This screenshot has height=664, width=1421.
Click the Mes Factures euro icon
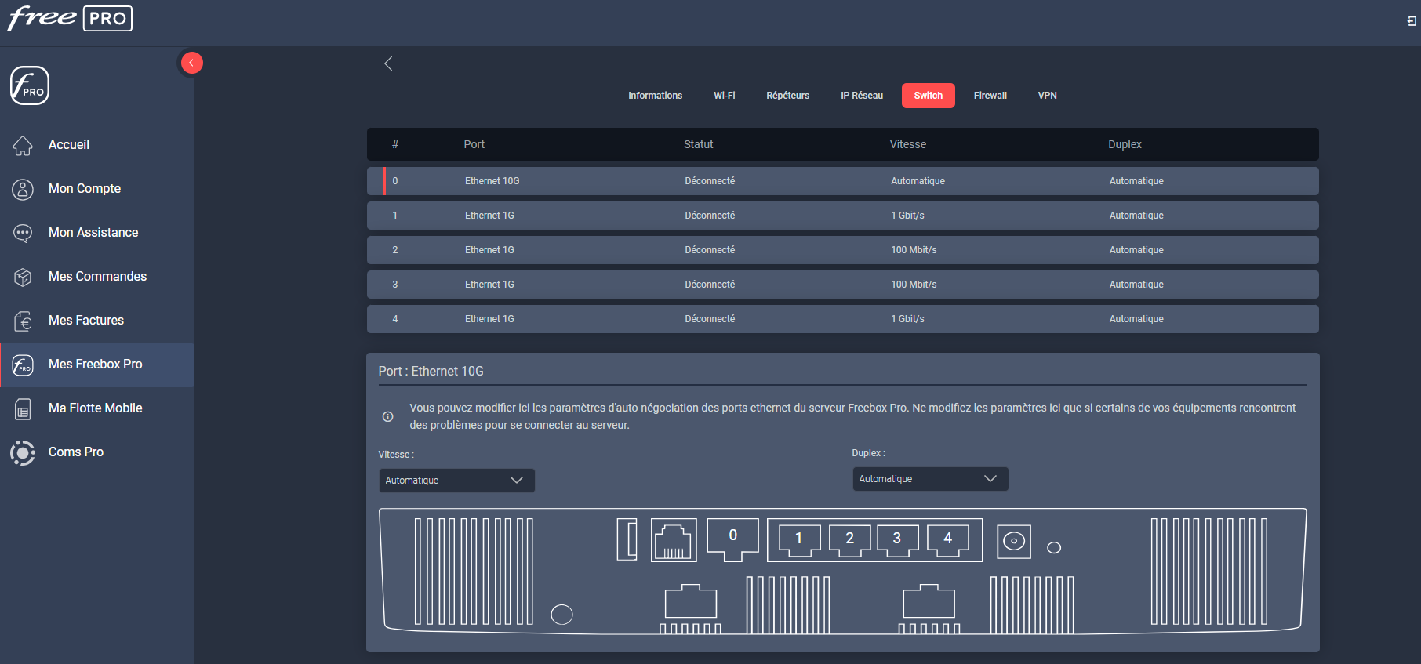pos(23,321)
